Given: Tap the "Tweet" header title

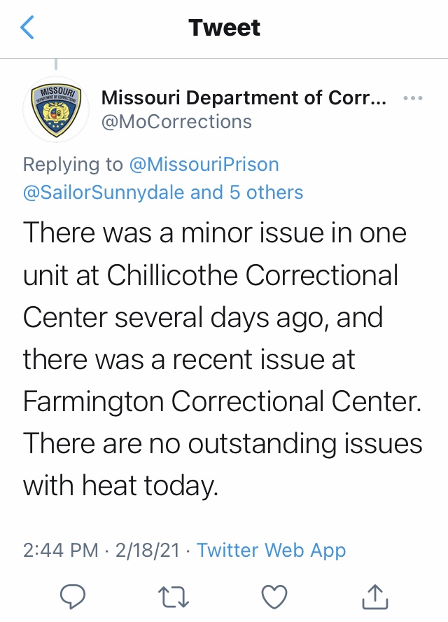Looking at the screenshot, I should tap(224, 28).
